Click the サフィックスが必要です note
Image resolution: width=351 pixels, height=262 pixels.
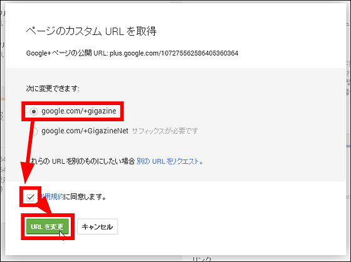tap(165, 131)
